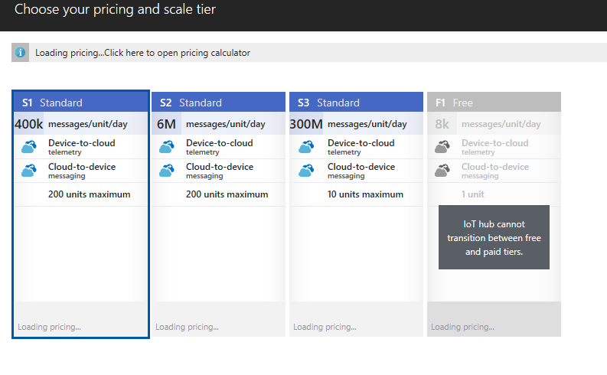607x375 pixels.
Task: Click the gray cloud icon beside F1 Device-to-cloud
Action: tap(442, 147)
